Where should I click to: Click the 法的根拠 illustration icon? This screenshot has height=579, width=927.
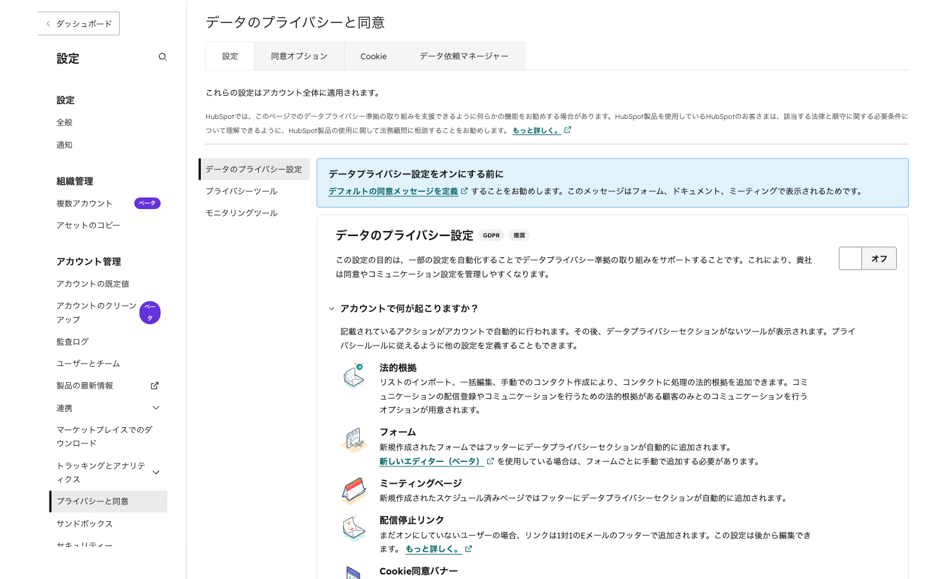[353, 376]
